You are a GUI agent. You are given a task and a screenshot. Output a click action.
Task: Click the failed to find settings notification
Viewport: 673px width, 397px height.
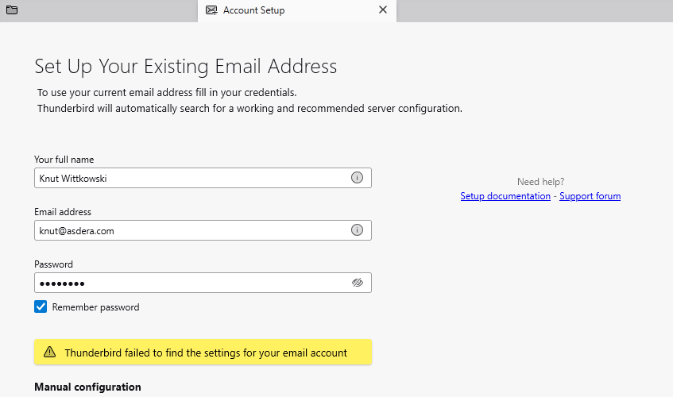(206, 353)
